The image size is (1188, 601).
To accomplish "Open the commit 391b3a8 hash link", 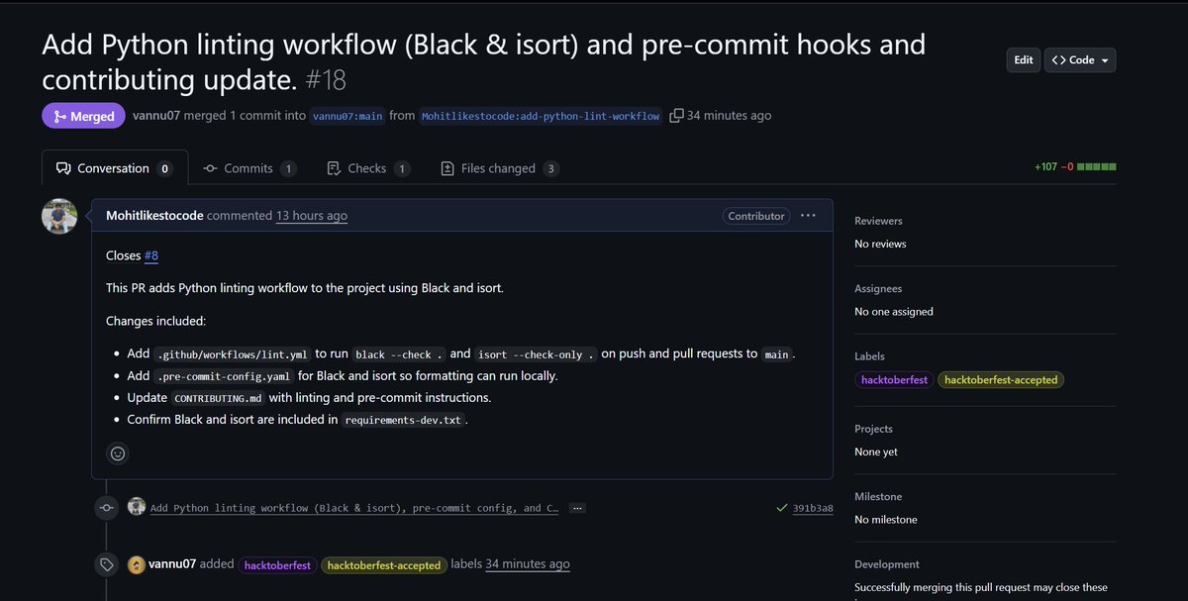I will click(813, 508).
